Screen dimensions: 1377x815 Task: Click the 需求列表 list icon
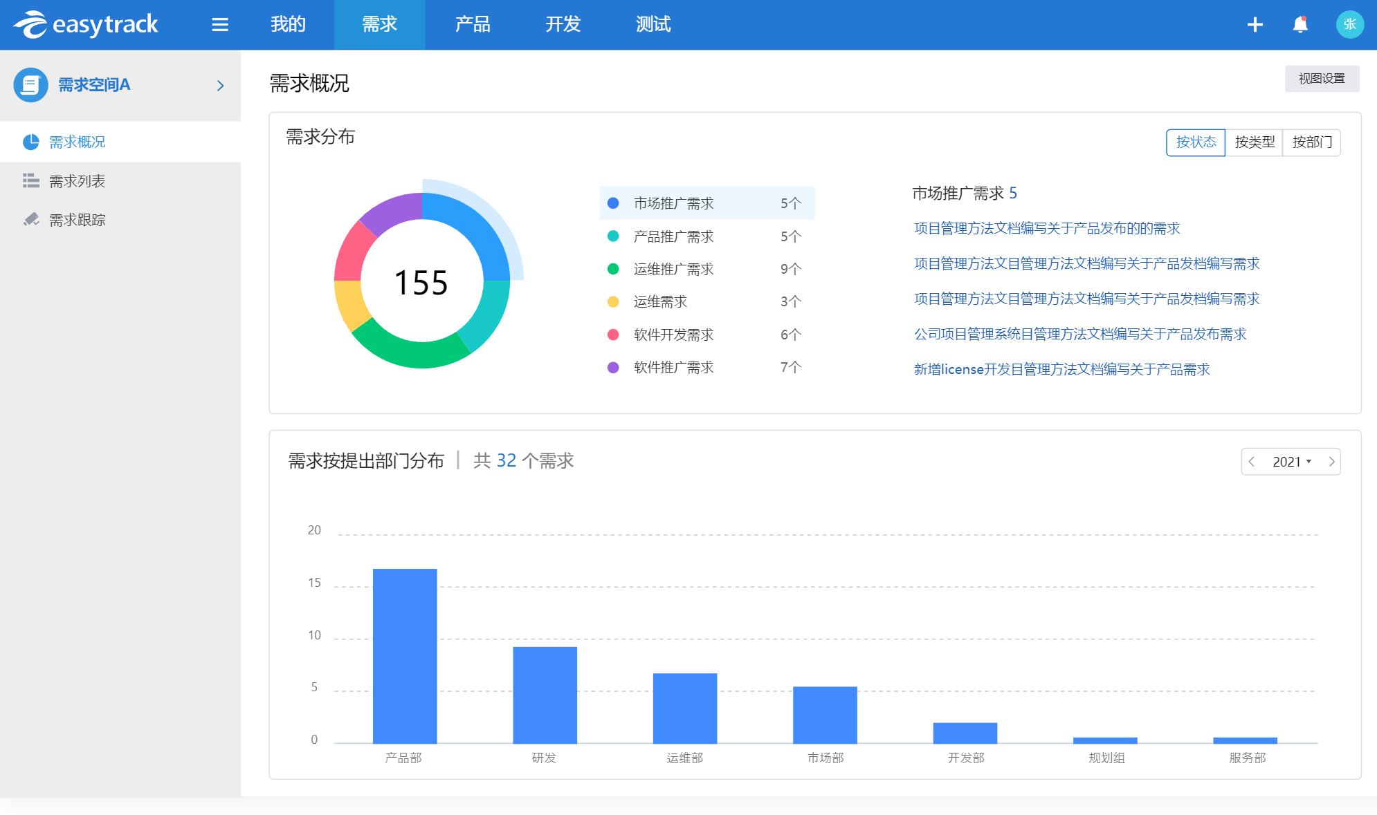point(31,181)
